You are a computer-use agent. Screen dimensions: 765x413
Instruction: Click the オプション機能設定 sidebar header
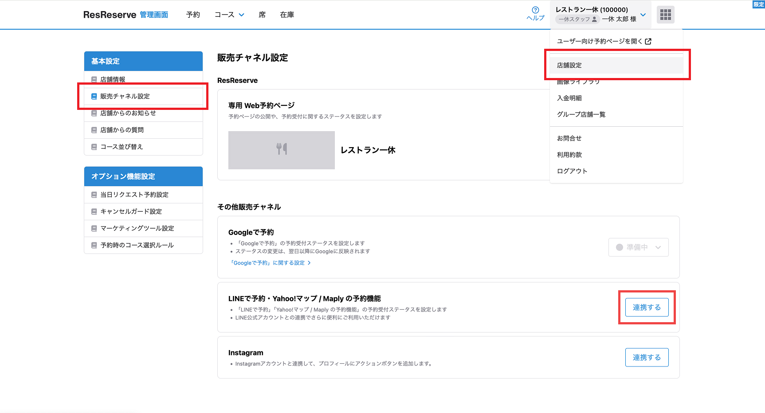pos(143,176)
